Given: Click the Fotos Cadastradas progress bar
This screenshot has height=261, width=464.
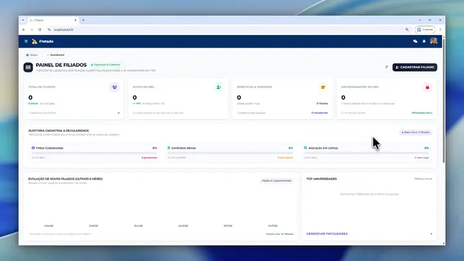Looking at the screenshot, I should 94,153.
